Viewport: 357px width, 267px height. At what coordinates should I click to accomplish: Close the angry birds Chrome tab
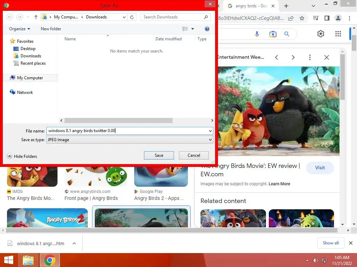(273, 6)
